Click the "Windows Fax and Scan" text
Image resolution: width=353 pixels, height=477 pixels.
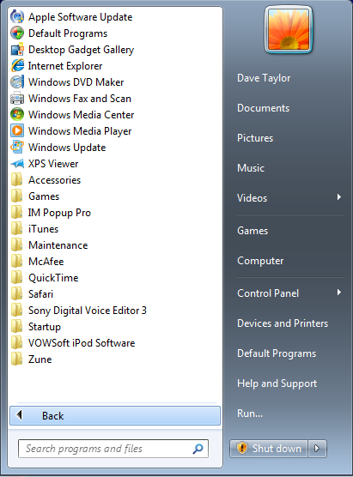pyautogui.click(x=80, y=99)
